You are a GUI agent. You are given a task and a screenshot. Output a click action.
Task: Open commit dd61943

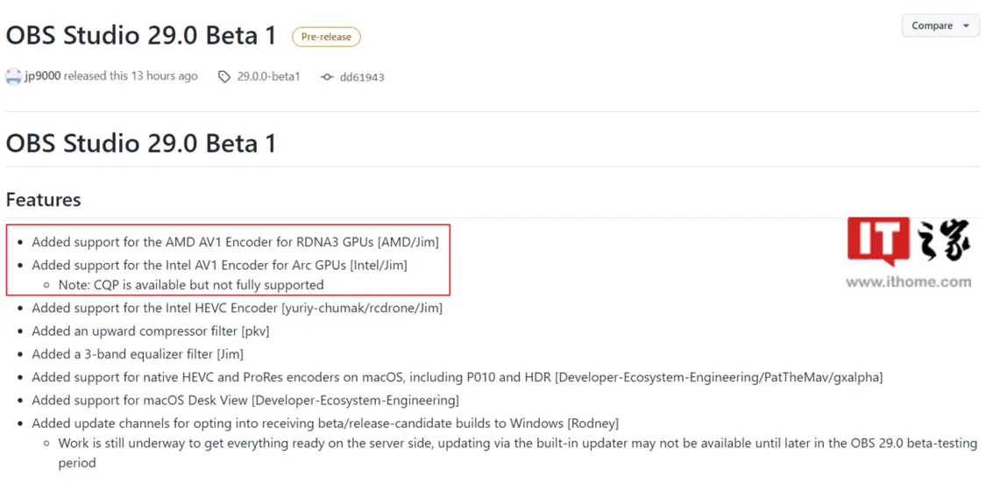(x=362, y=77)
